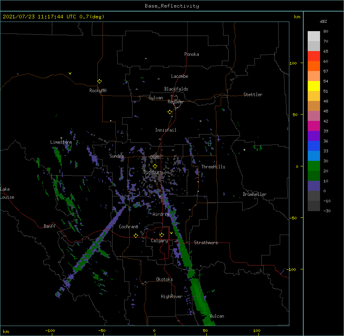Image resolution: width=344 pixels, height=336 pixels.
Task: Click the Didsbury city label
Action: 153,172
